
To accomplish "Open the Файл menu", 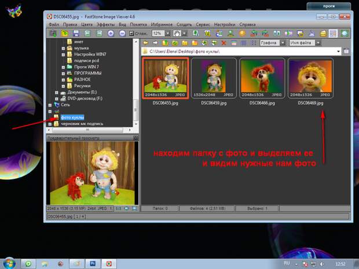I will pos(54,24).
